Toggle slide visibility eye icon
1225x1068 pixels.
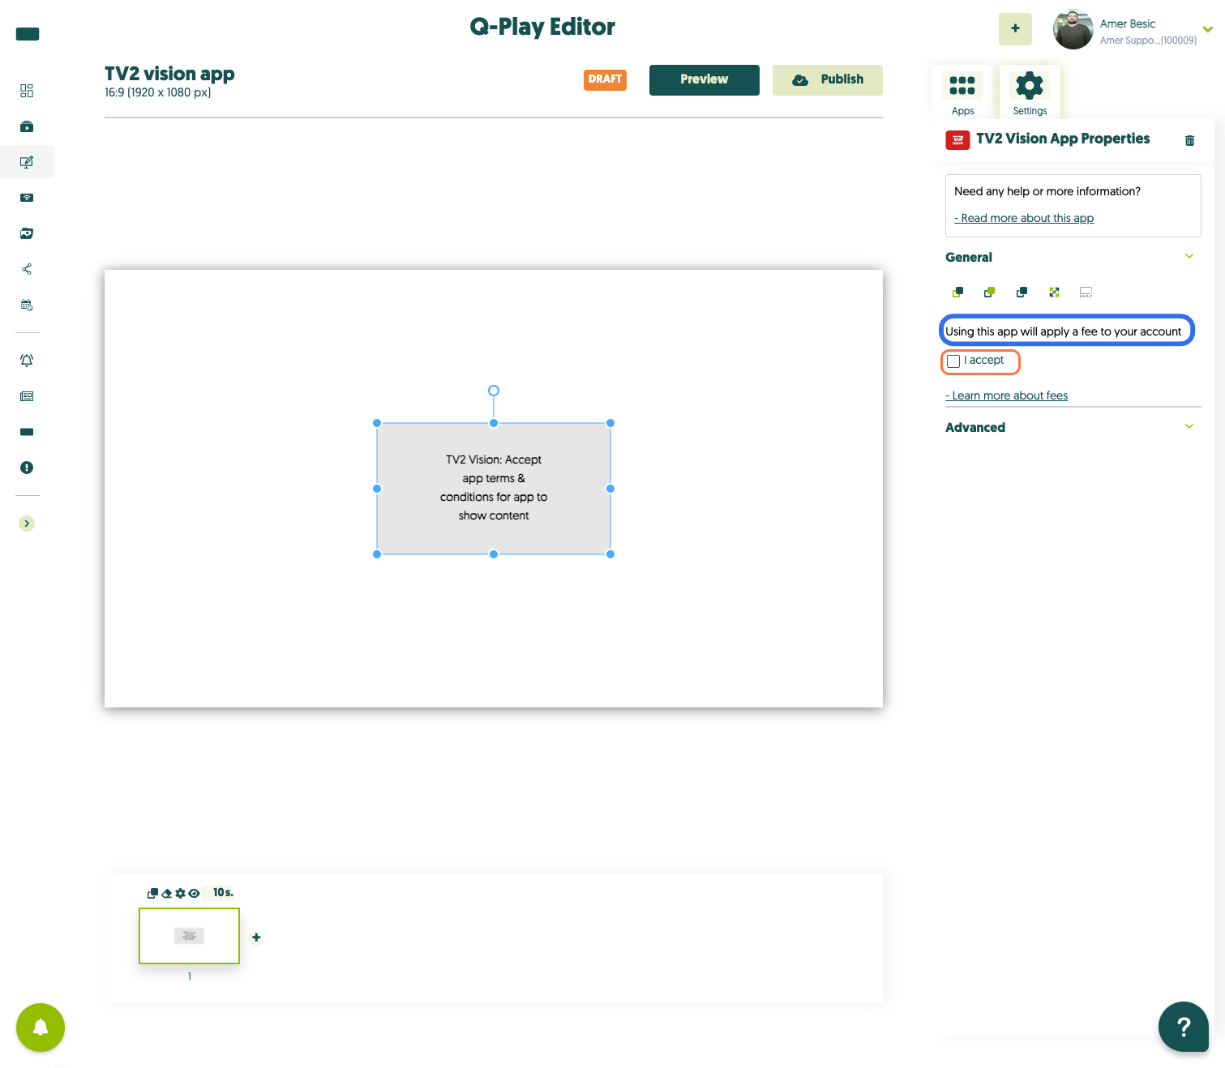point(194,893)
